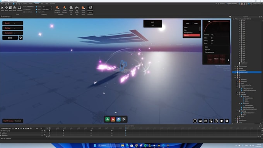Open the Rig Builder
Viewport: 263px width, 148px height.
point(77,9)
